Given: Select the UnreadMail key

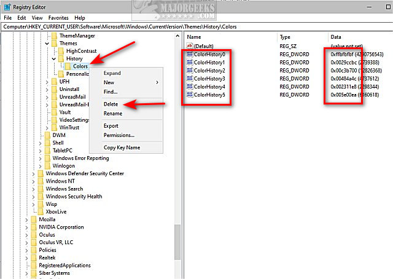Looking at the screenshot, I should (72, 97).
